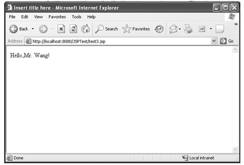Screen dimensions: 244x165
Task: Show hidden toolbar items via double chevron
Action: 236,24
